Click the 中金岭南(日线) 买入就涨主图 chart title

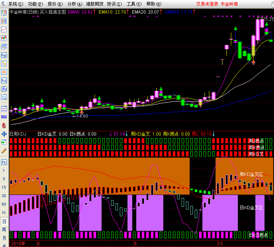[x=38, y=12]
